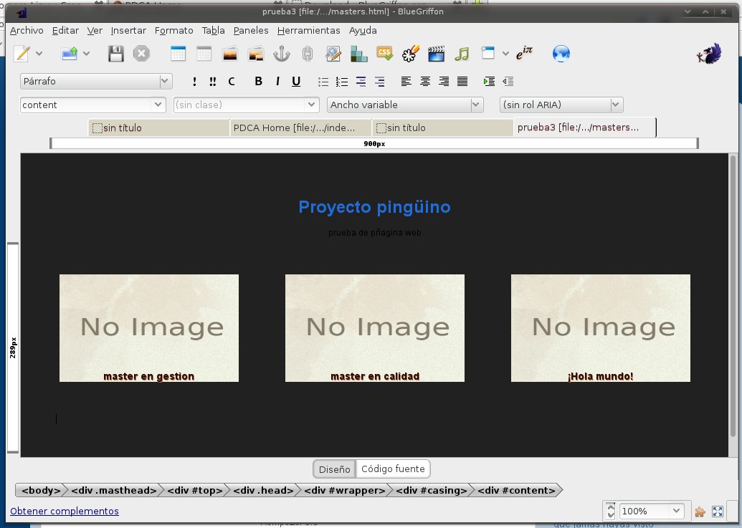Save document with the floppy disk icon
This screenshot has width=742, height=528.
coord(116,54)
